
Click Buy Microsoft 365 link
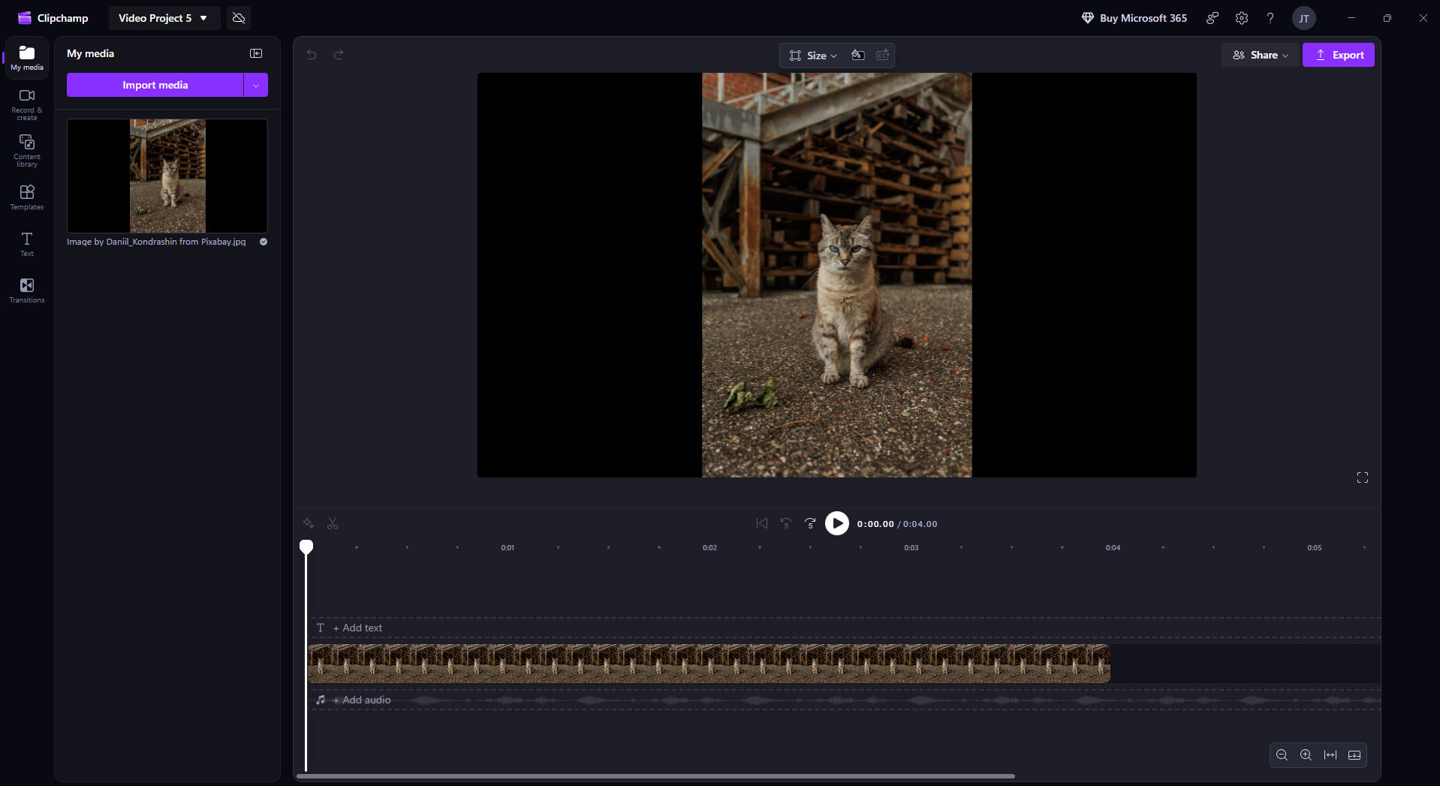(1134, 18)
